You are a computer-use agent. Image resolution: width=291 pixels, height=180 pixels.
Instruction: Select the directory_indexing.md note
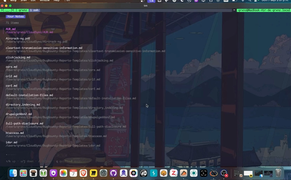[x=23, y=104]
